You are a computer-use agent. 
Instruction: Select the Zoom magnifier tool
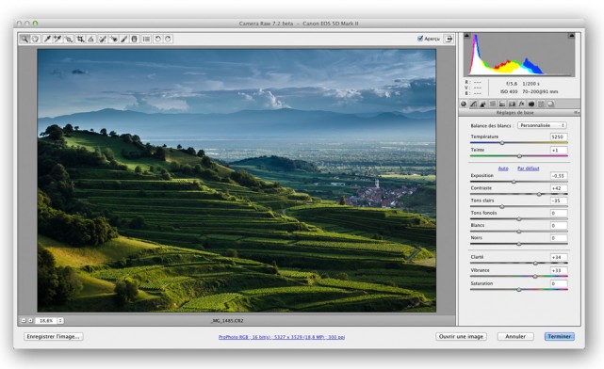coord(24,39)
